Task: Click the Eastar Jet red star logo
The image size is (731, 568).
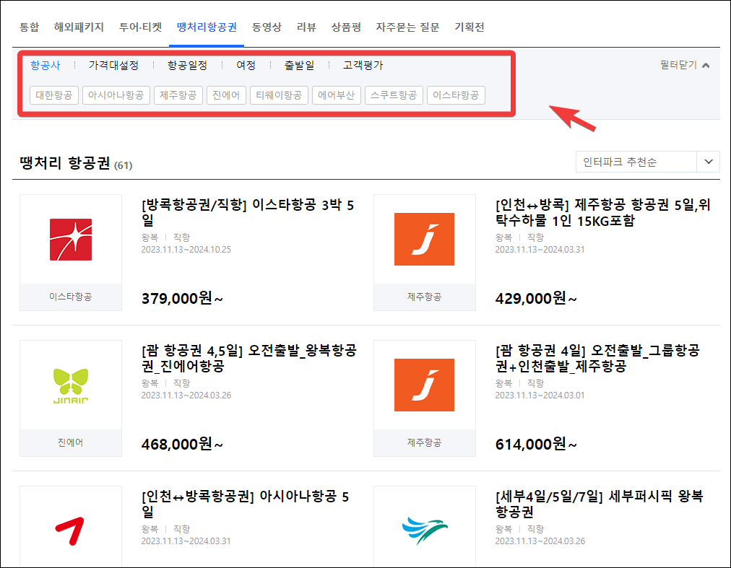Action: click(x=71, y=240)
